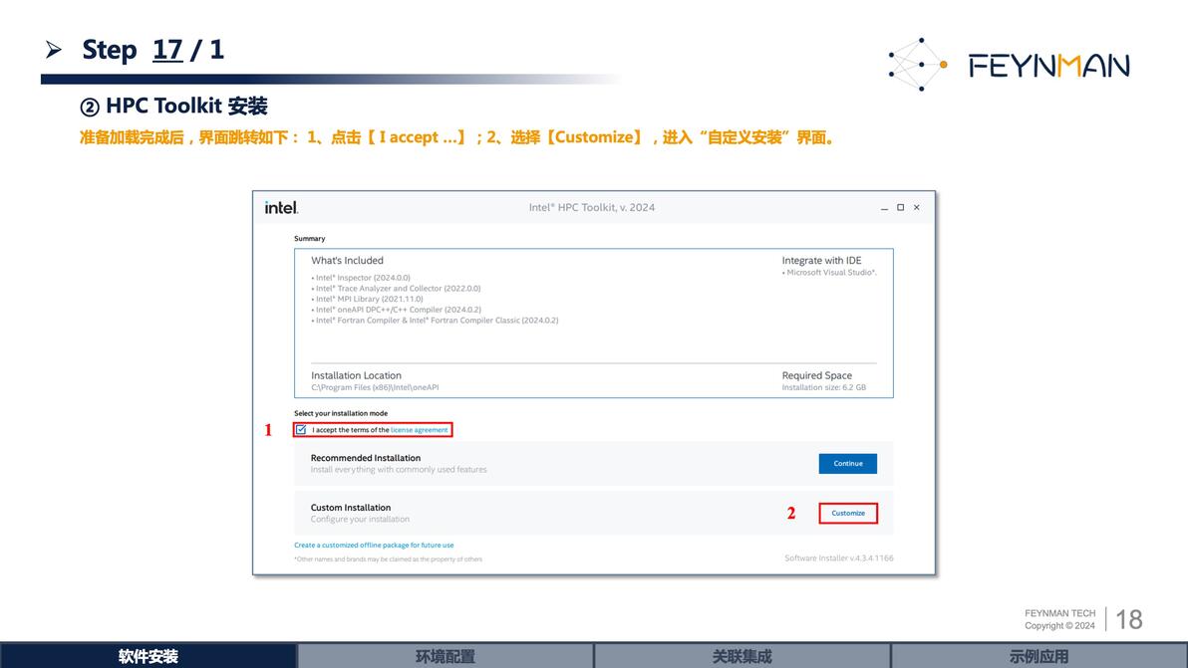Click the window title Intel HPC Toolkit
This screenshot has width=1188, height=668.
[x=592, y=207]
